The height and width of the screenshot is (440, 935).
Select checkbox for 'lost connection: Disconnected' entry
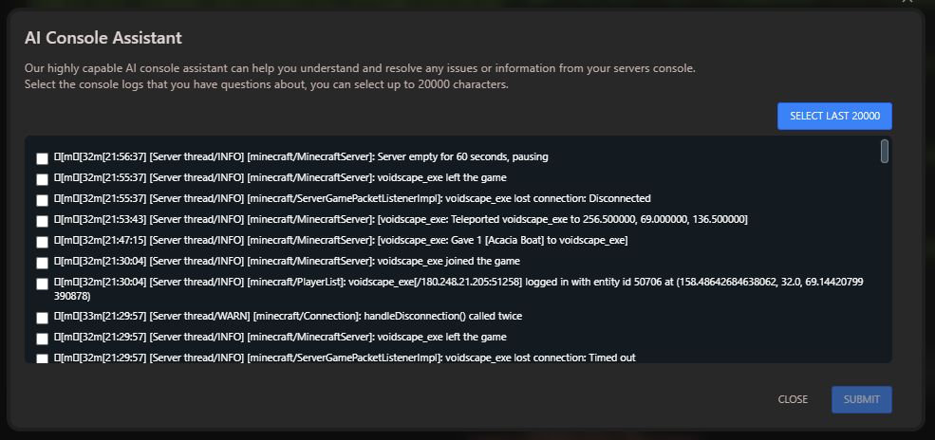point(43,200)
